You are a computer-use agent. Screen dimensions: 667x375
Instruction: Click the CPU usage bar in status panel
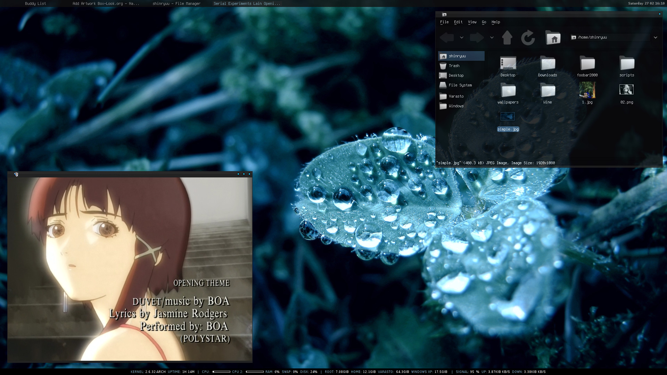tap(221, 372)
